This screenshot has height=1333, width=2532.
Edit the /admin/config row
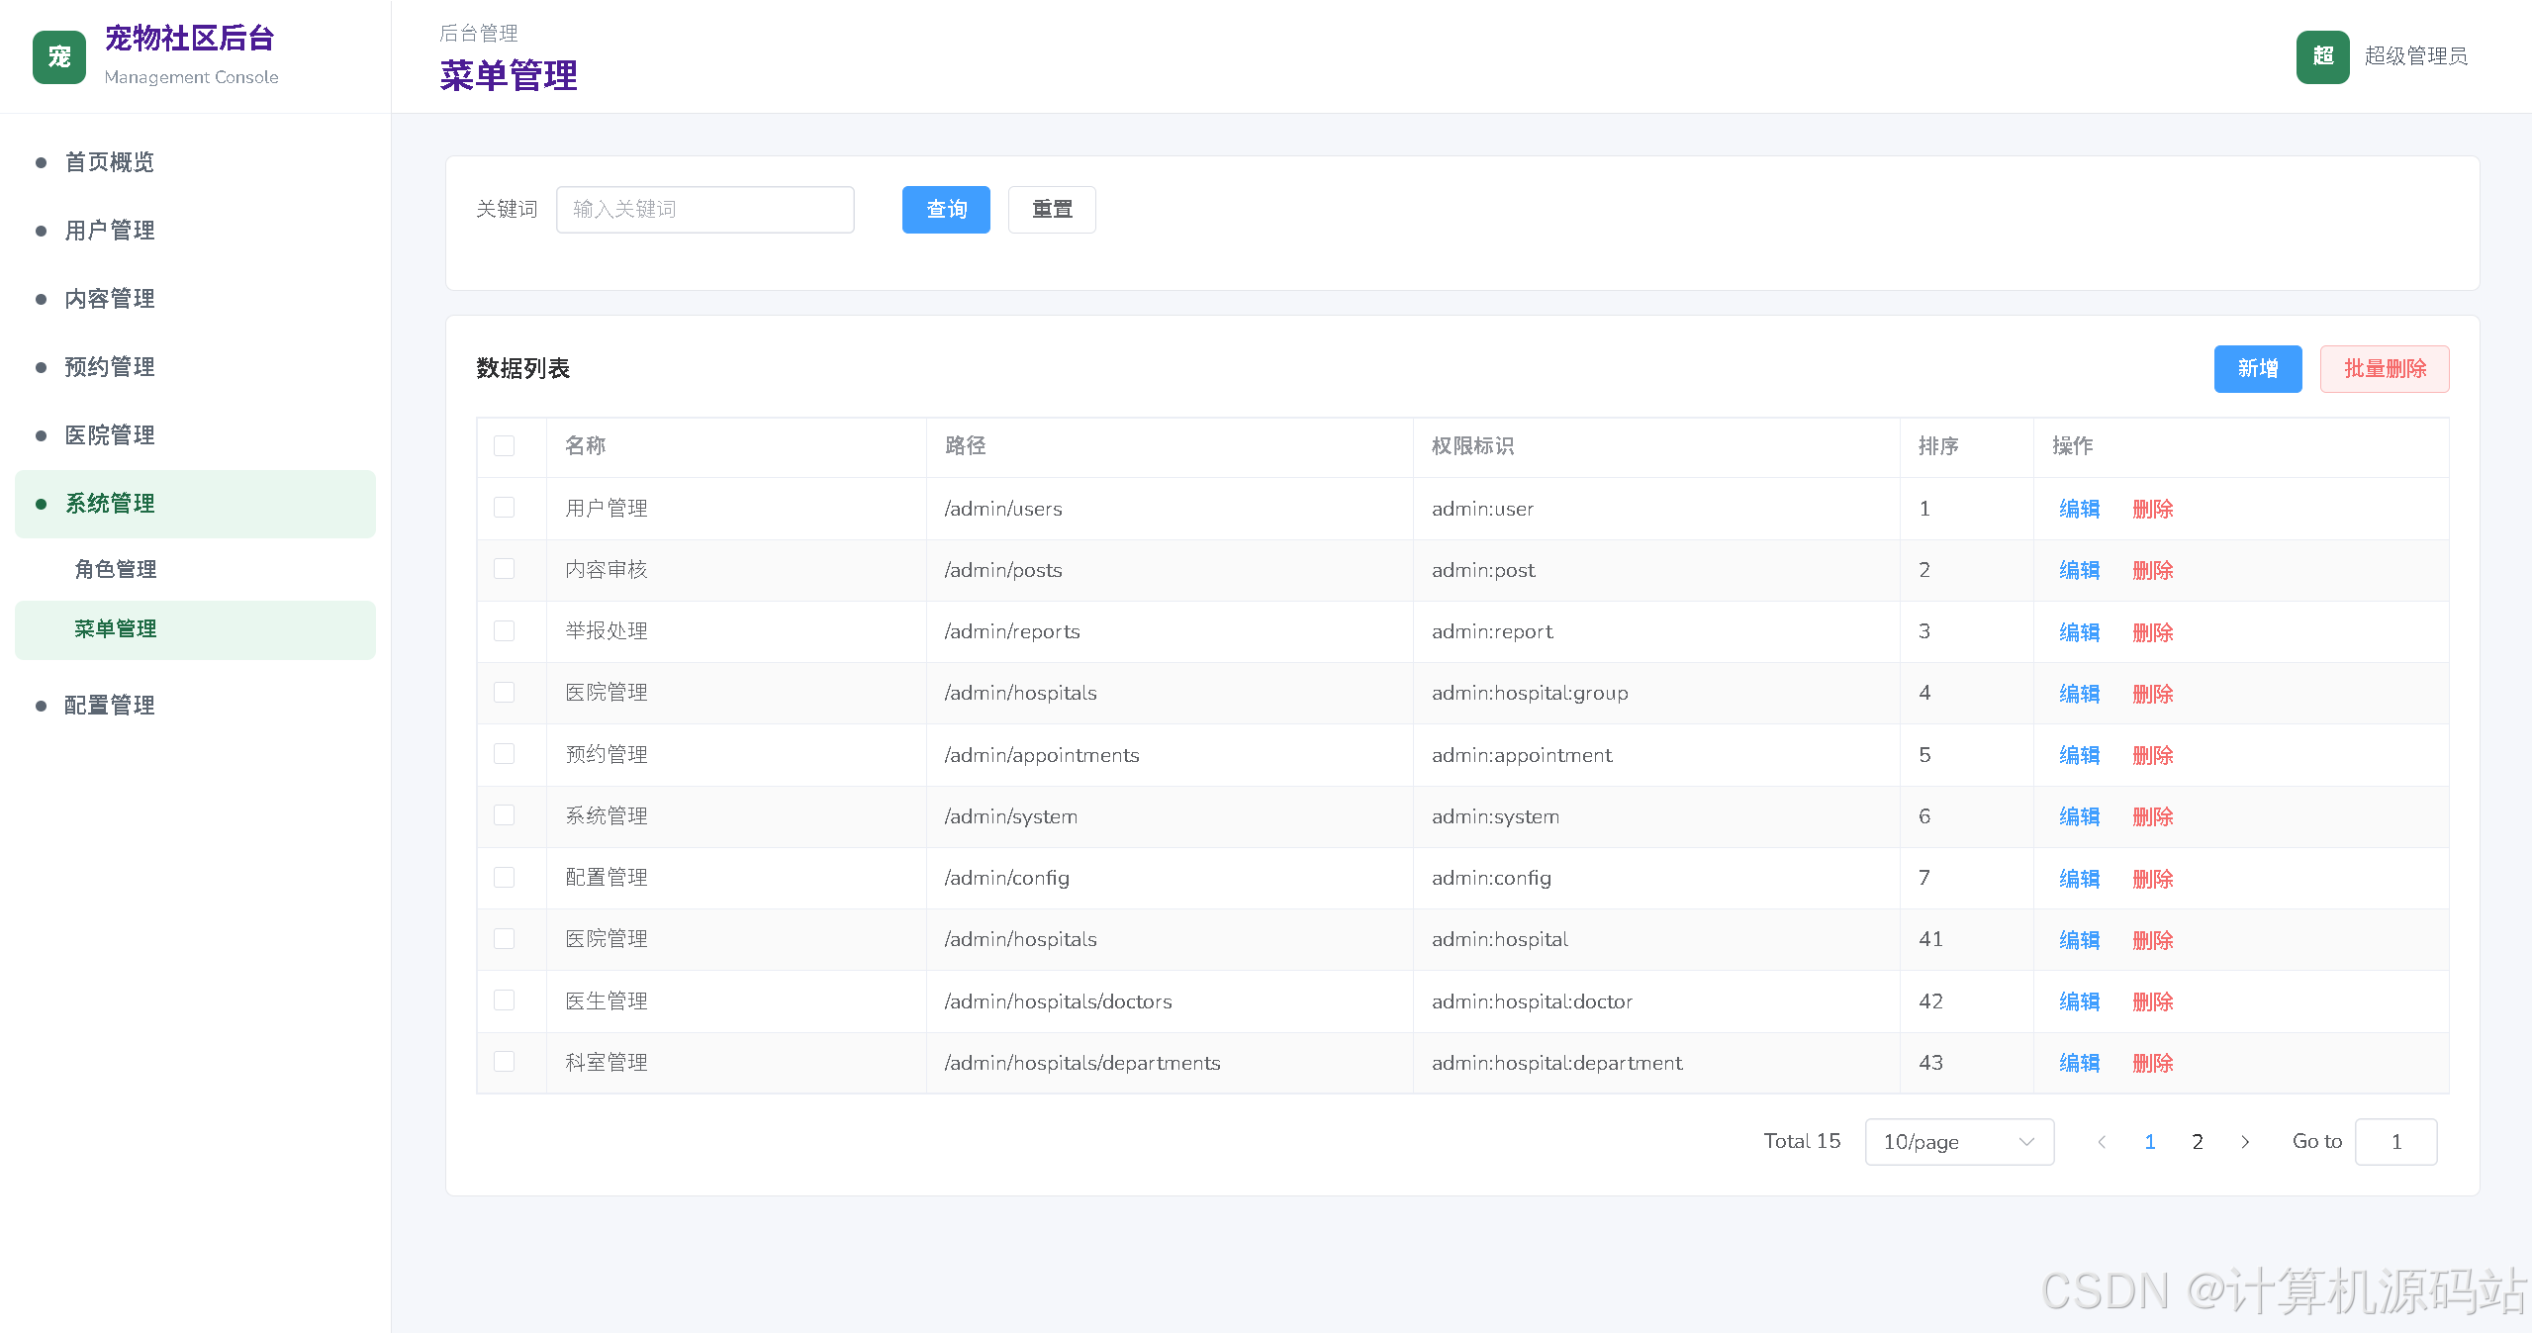(x=2079, y=879)
